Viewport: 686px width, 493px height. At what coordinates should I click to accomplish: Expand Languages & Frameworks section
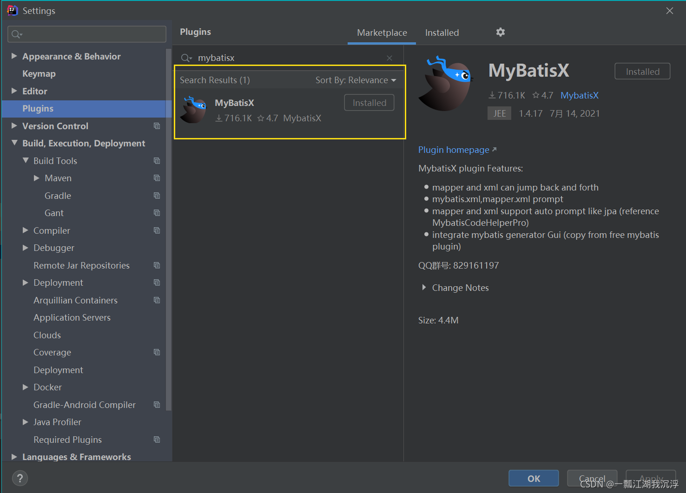pyautogui.click(x=14, y=457)
